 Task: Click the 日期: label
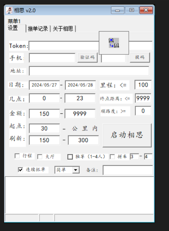(16, 85)
